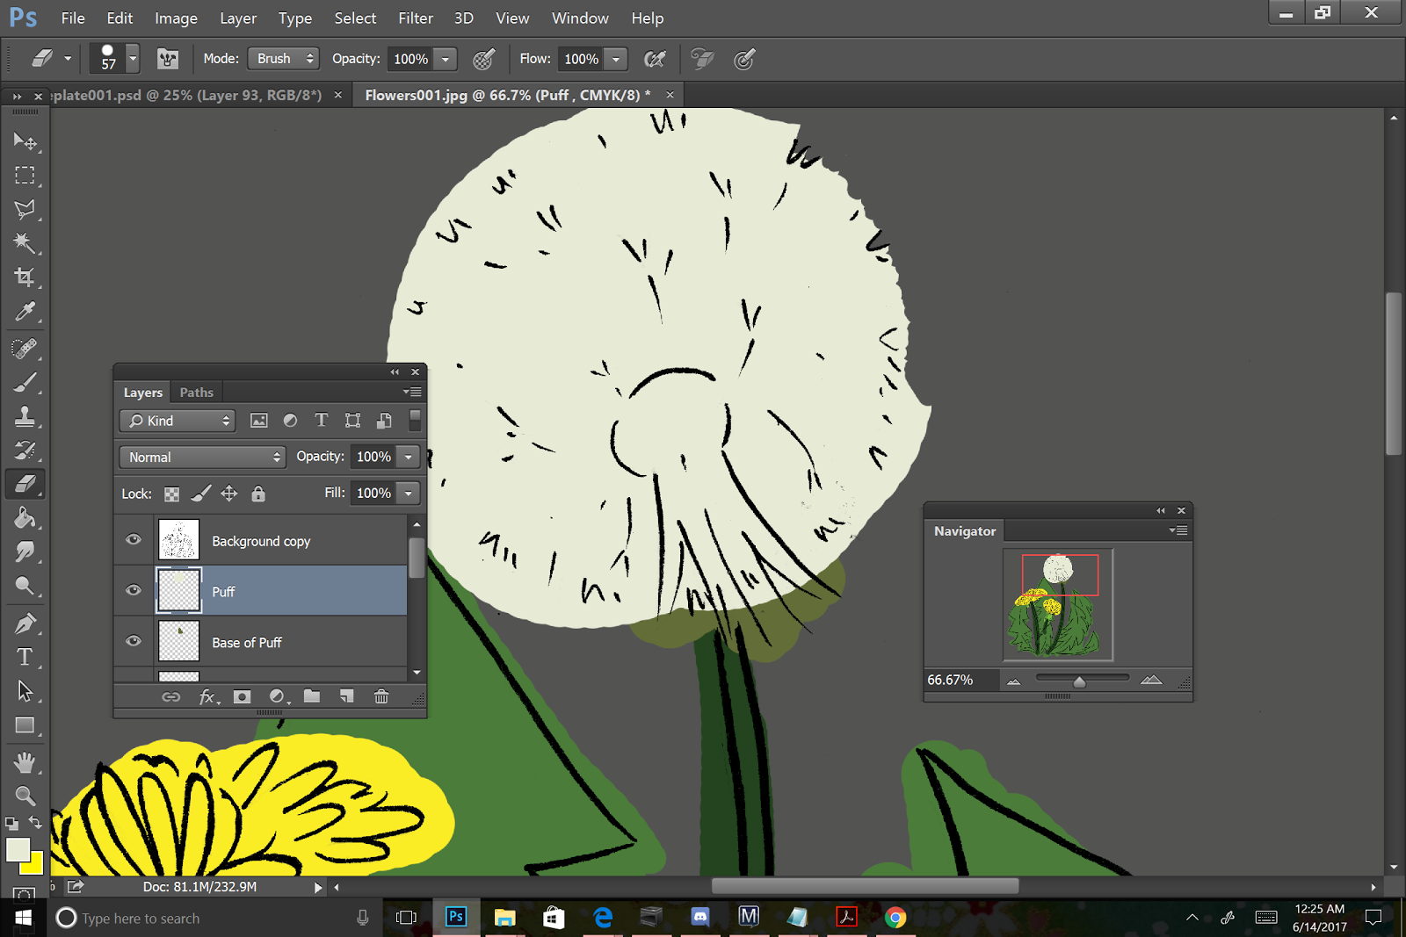Select the Eyedropper tool

tap(25, 312)
